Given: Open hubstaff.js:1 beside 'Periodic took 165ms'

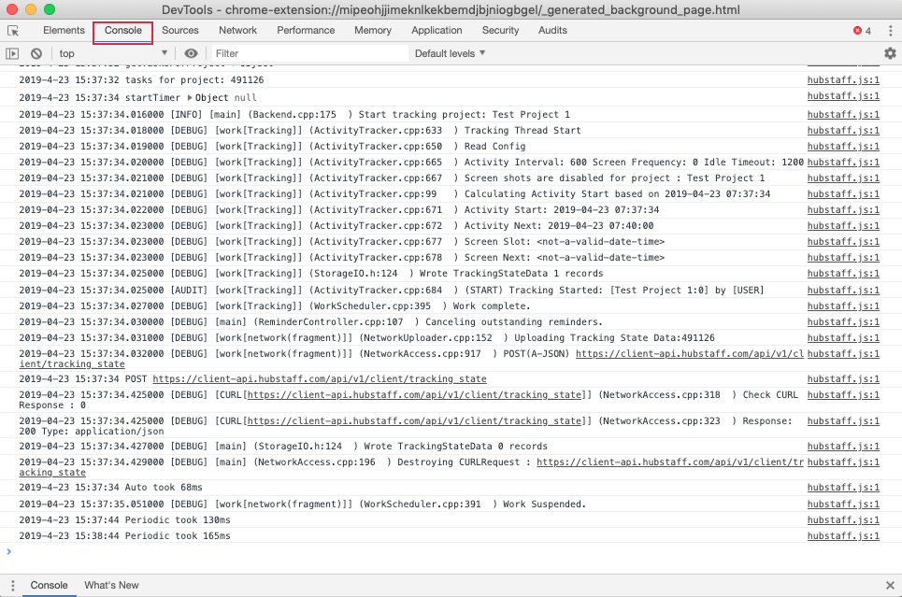Looking at the screenshot, I should (843, 536).
